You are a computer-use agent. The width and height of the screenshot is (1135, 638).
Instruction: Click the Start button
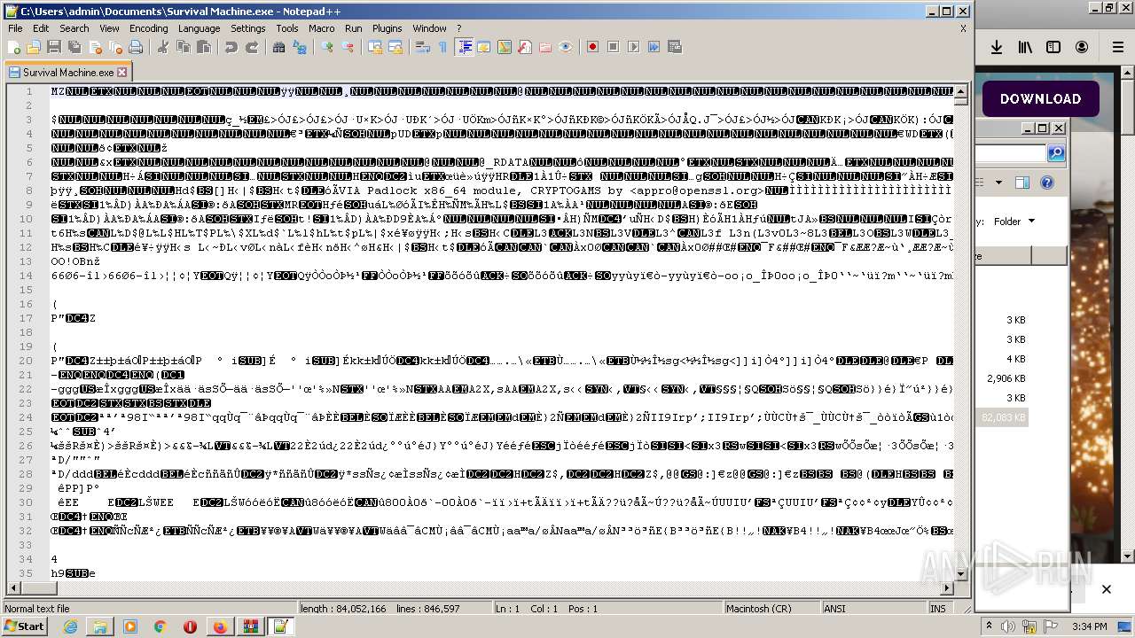[24, 626]
